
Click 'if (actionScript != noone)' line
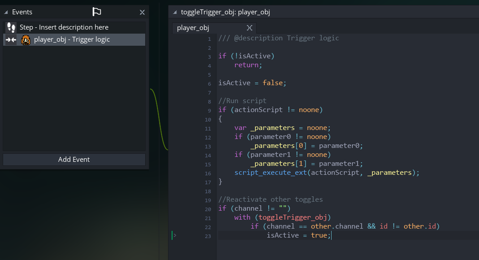click(x=270, y=110)
